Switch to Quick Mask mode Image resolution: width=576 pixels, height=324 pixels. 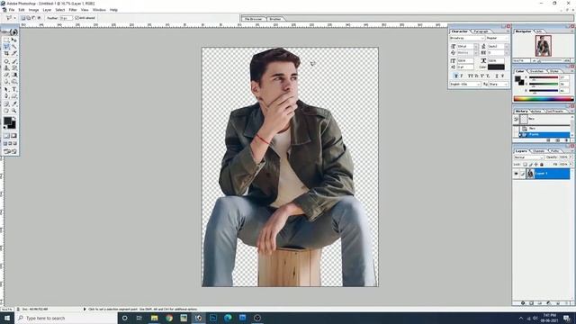click(x=13, y=136)
